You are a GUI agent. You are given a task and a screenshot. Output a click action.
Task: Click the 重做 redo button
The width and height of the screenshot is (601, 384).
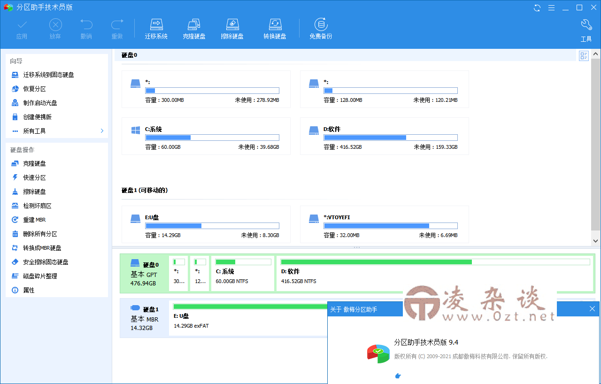coord(117,29)
